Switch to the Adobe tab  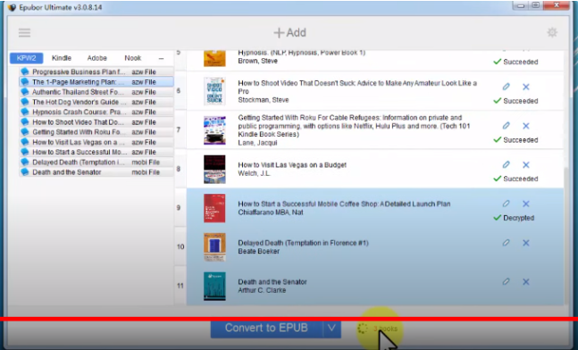point(97,58)
